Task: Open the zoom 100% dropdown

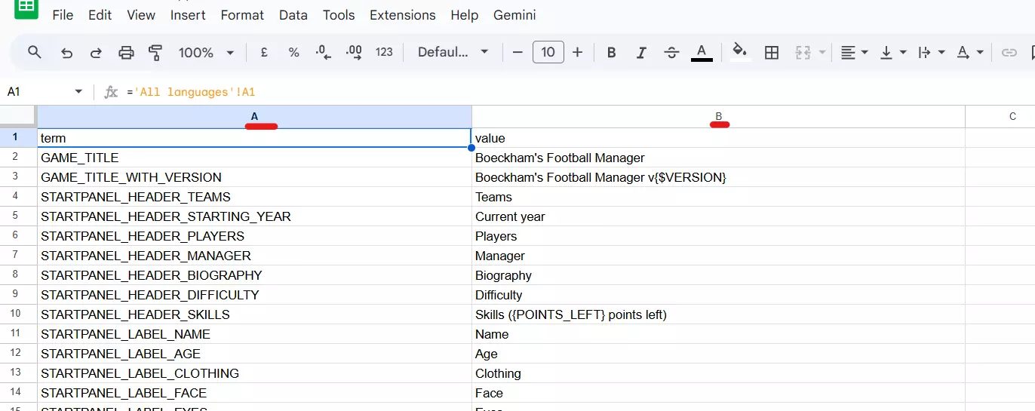Action: click(206, 52)
